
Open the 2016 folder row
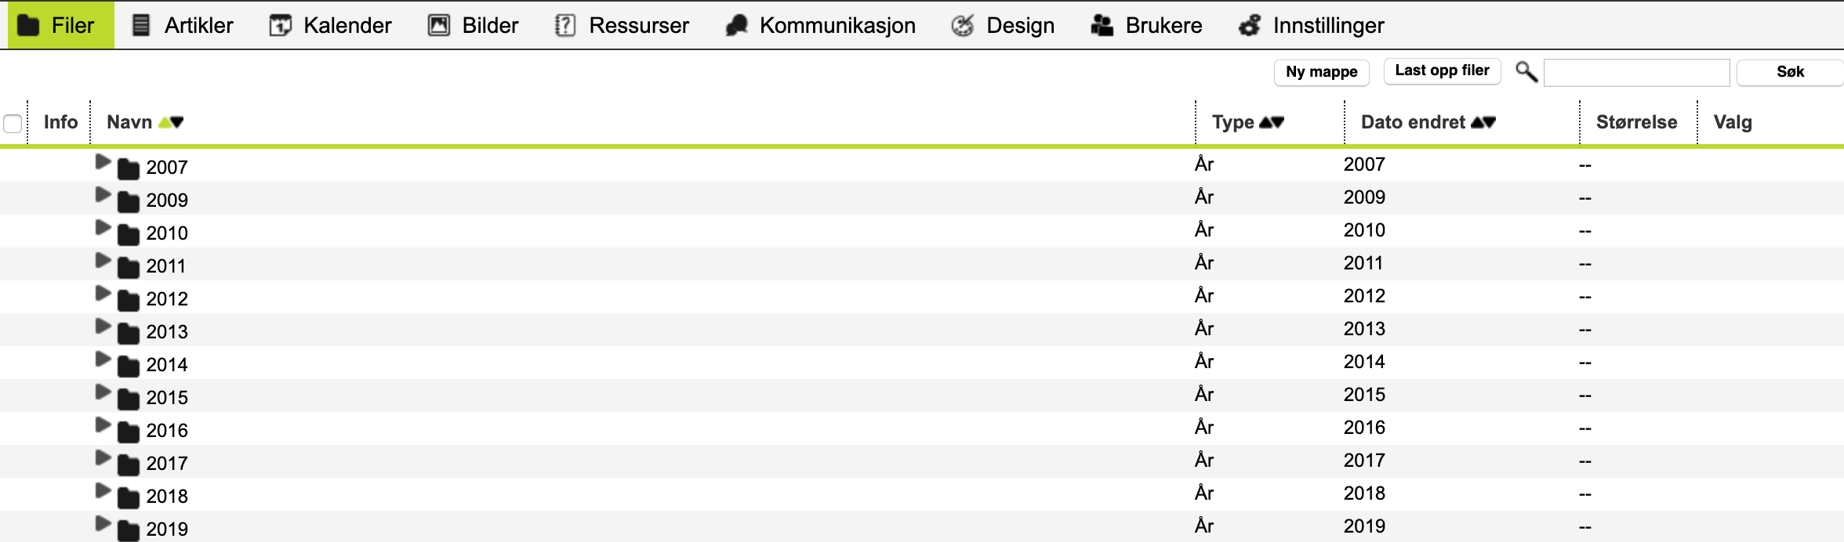pos(922,428)
